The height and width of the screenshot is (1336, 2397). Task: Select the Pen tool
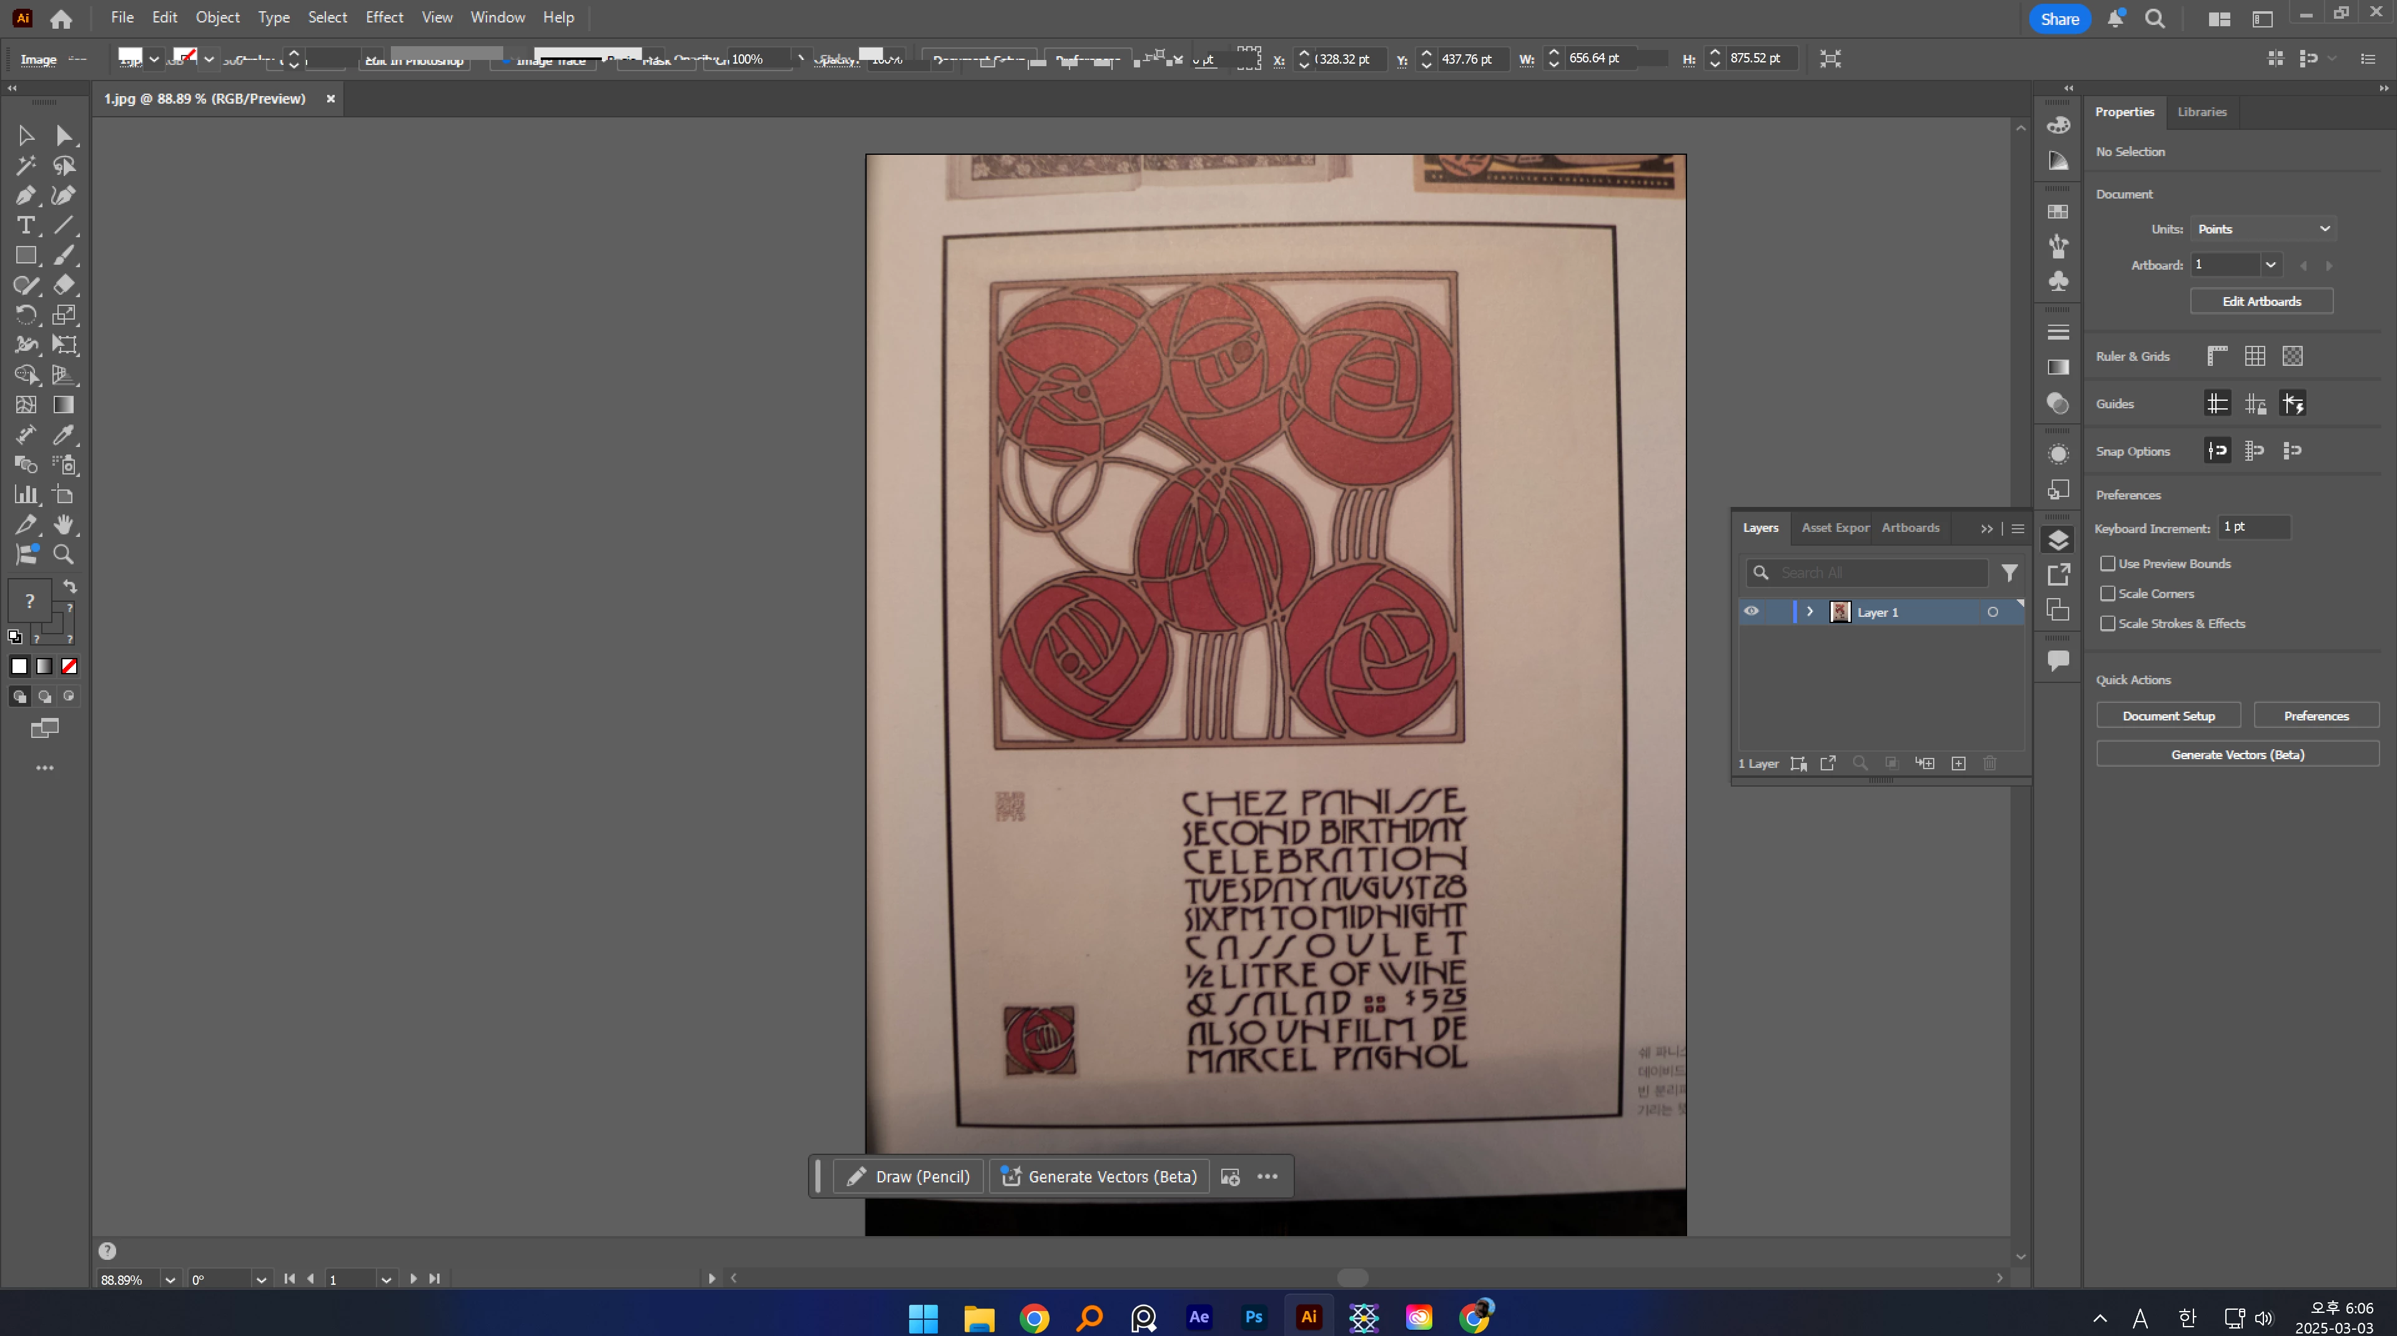tap(25, 195)
